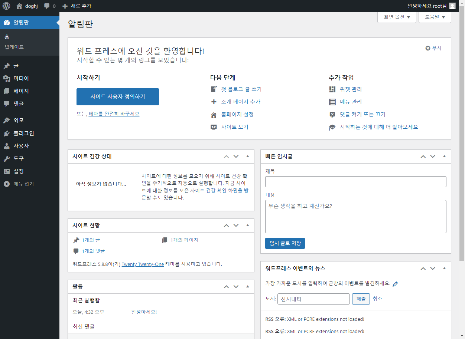Click the user avatar in admin bar
Image resolution: width=465 pixels, height=339 pixels.
click(x=452, y=6)
